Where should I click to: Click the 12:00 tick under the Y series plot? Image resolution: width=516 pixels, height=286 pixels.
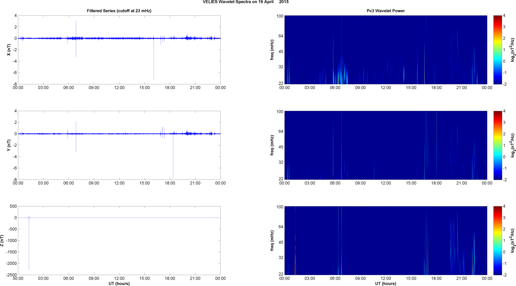119,183
